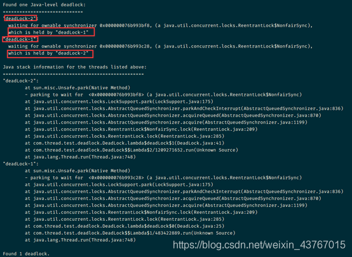
Task: Click the 'Found one Java-level deadlock' header line
Action: click(44, 4)
